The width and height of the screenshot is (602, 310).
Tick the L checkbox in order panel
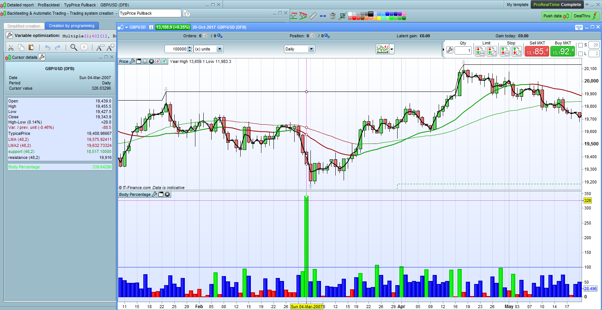[580, 54]
